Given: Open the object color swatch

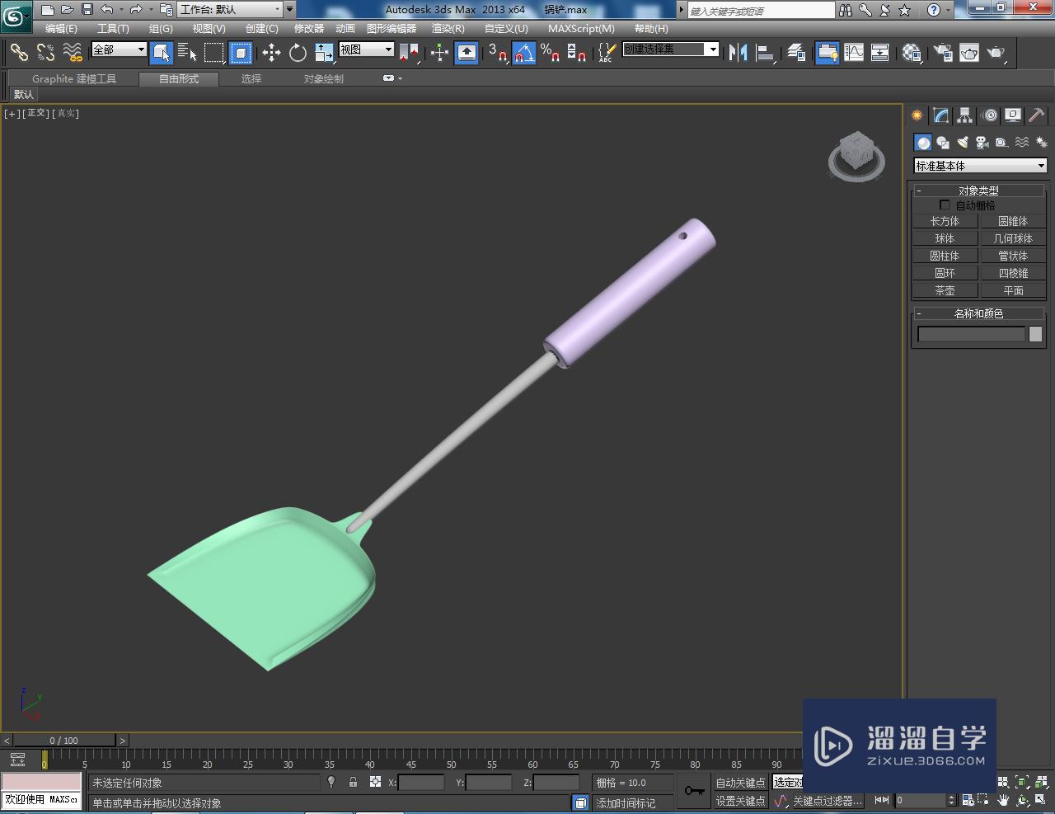Looking at the screenshot, I should [x=1035, y=334].
